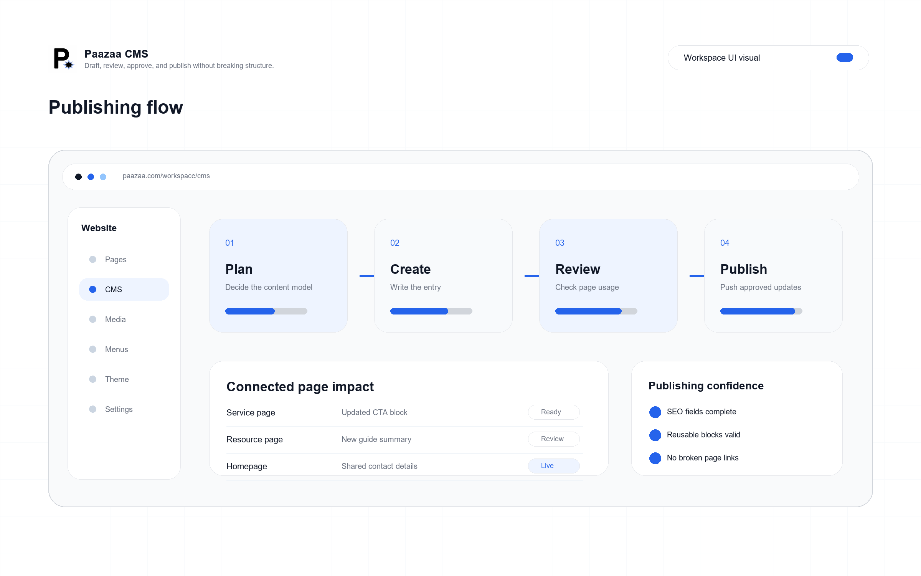Click the Service page row label
The height and width of the screenshot is (576, 921).
click(251, 413)
